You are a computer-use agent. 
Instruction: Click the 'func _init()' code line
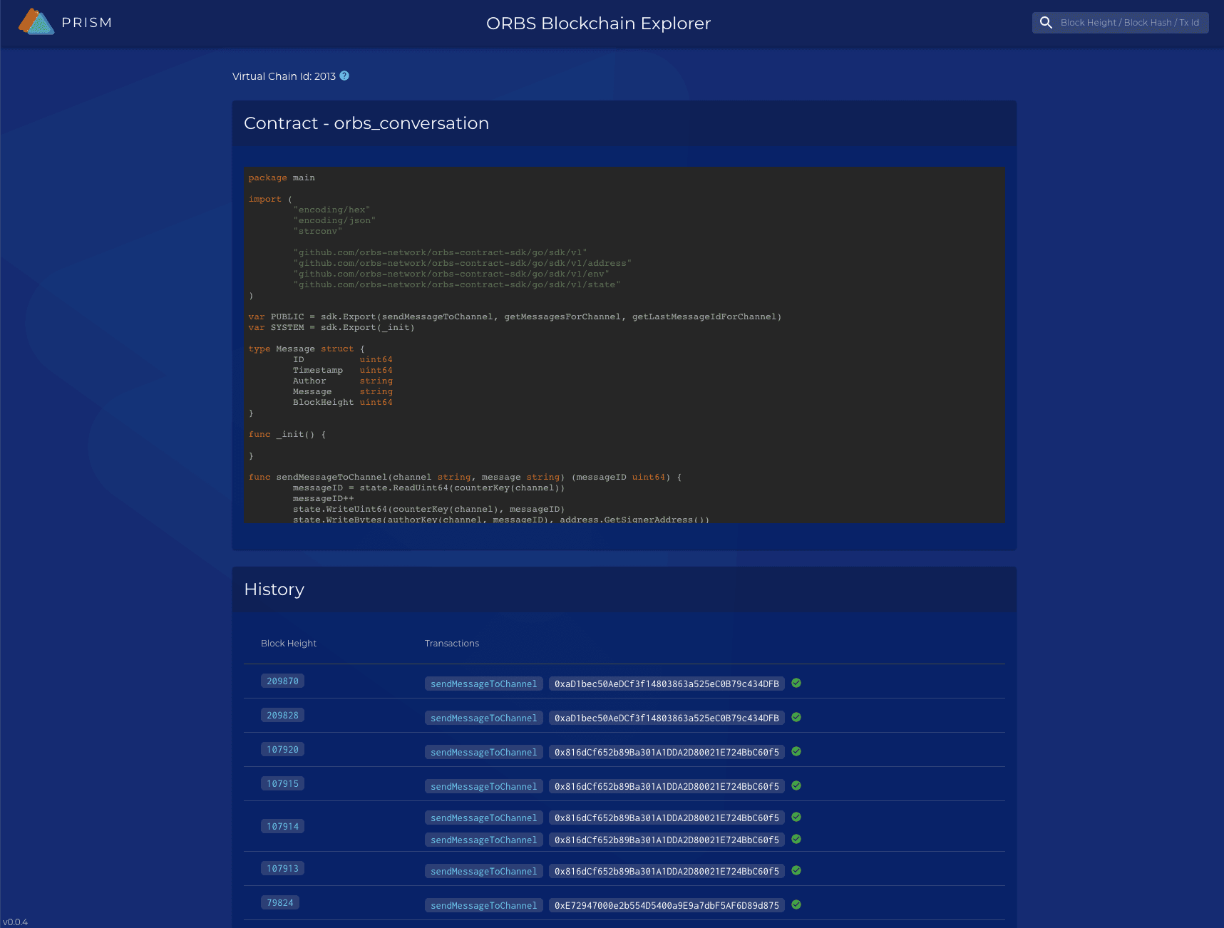[287, 435]
